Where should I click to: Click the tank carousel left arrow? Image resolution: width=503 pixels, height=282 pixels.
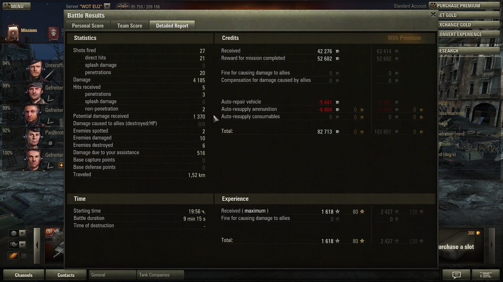(37, 246)
